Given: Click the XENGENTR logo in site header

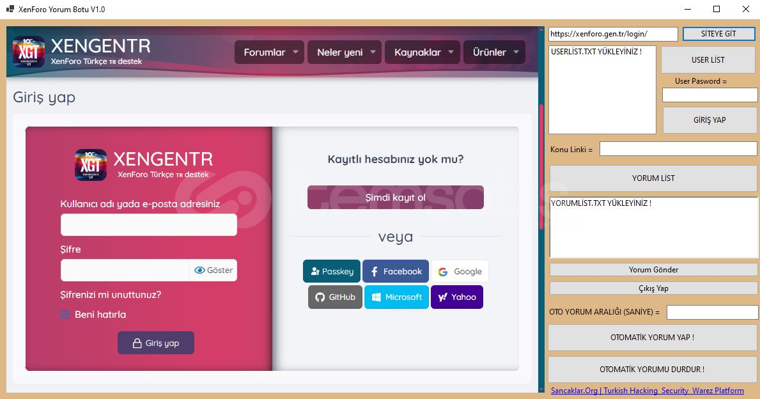Looking at the screenshot, I should point(81,51).
